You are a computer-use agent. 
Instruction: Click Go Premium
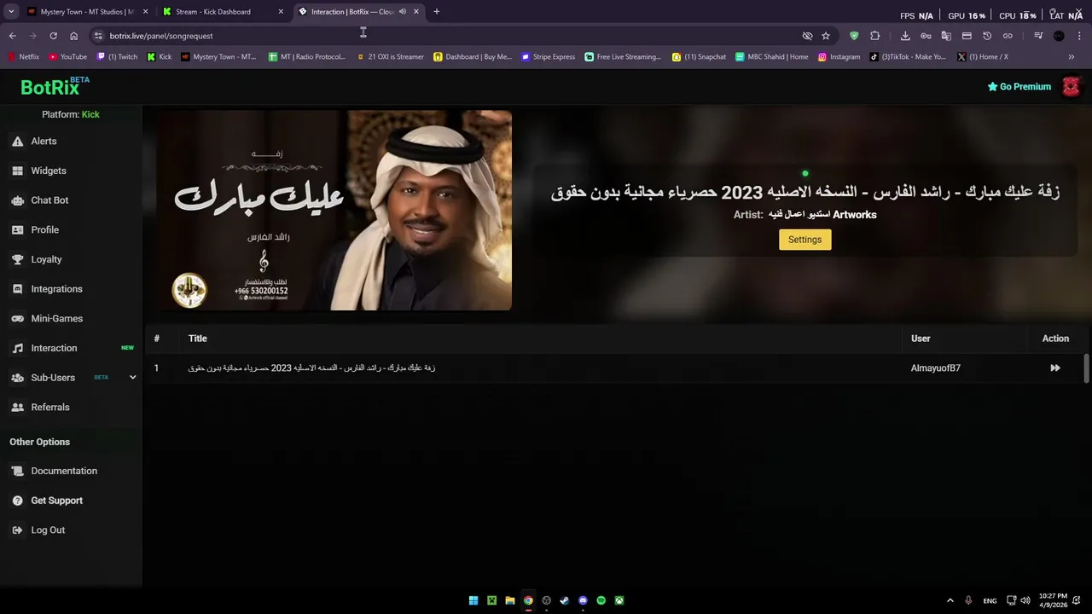1019,87
